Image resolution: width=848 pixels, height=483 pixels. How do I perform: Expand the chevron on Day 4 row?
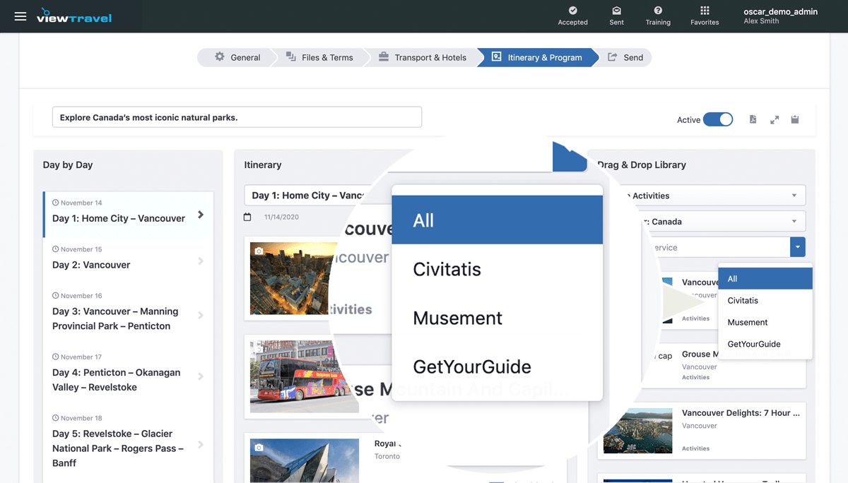[201, 376]
